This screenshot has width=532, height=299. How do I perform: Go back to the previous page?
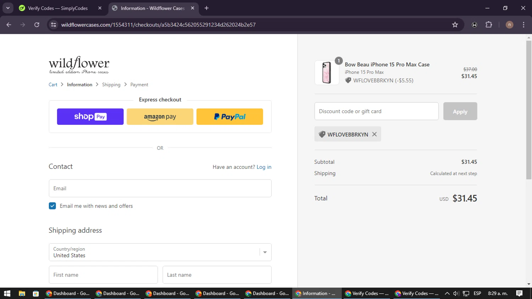[9, 25]
